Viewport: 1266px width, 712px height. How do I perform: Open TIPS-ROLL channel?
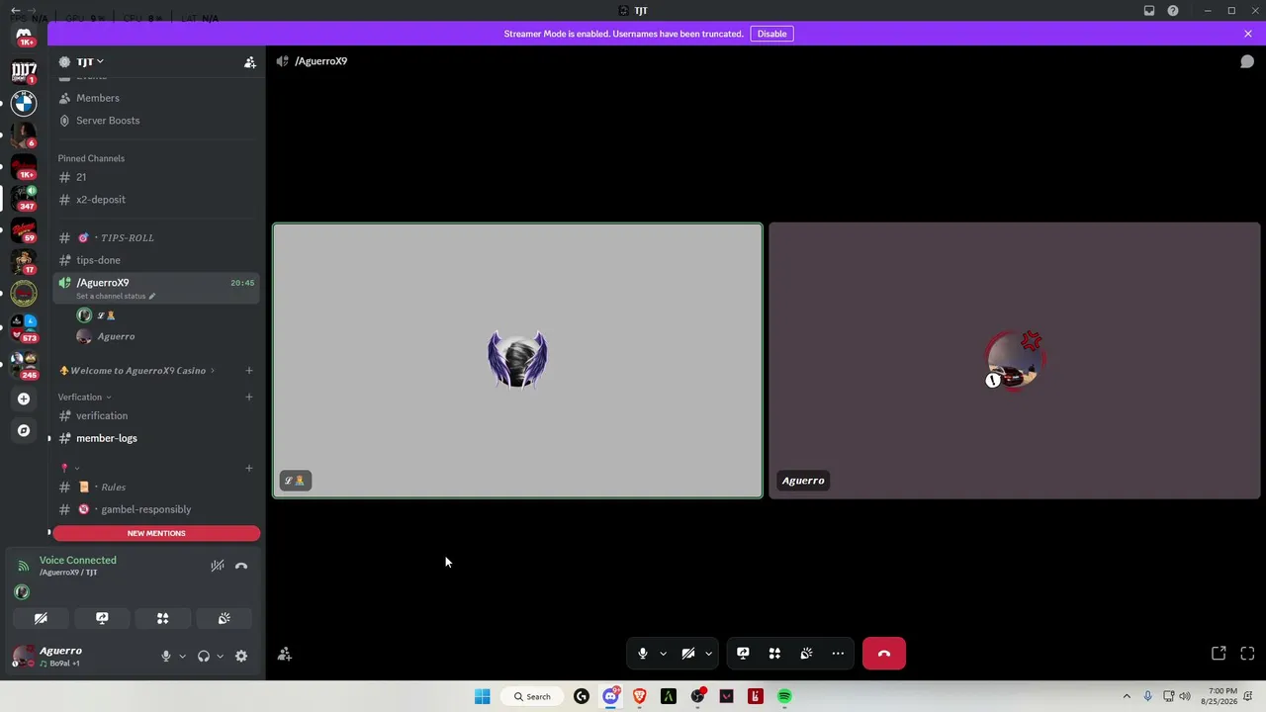pos(155,237)
